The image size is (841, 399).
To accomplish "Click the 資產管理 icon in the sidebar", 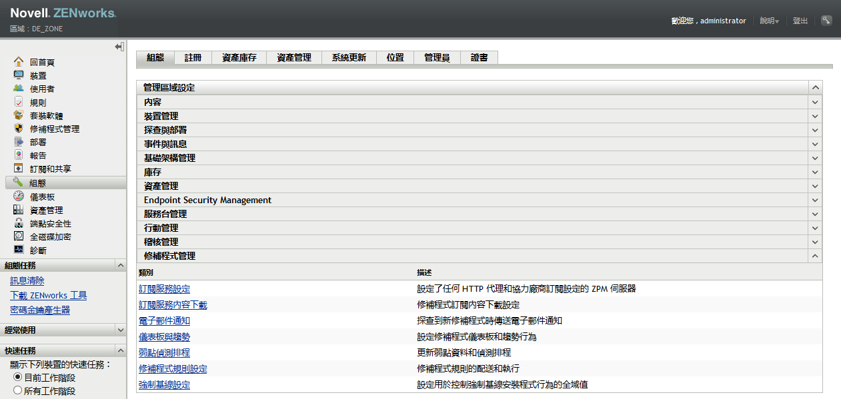I will (x=19, y=210).
